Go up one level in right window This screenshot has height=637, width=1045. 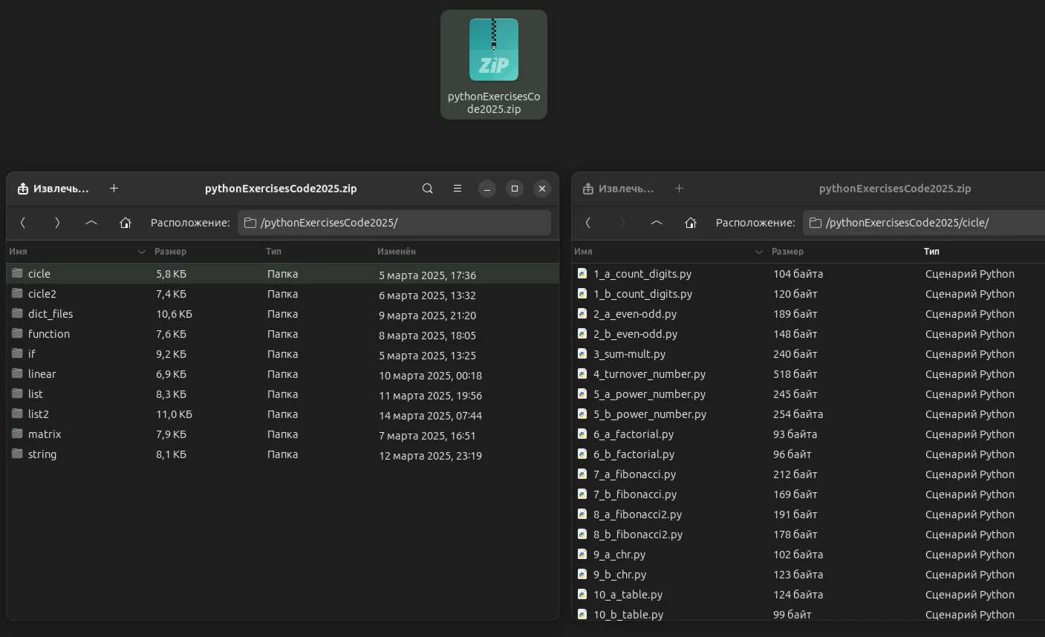pos(657,223)
